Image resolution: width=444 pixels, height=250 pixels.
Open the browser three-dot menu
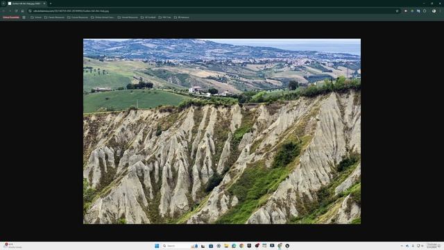[x=441, y=11]
